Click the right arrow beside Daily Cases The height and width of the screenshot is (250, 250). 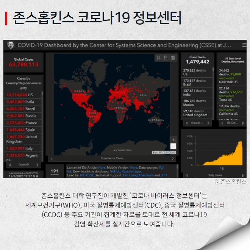pos(243,175)
